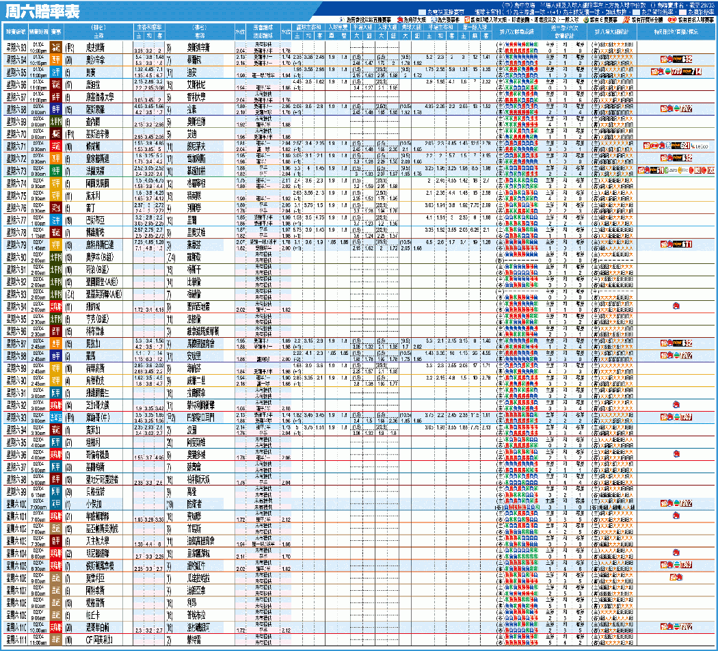Click the 星期六 77 match number

pos(16,221)
